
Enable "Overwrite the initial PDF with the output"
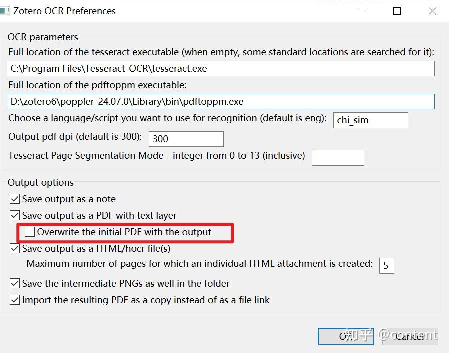click(x=29, y=232)
